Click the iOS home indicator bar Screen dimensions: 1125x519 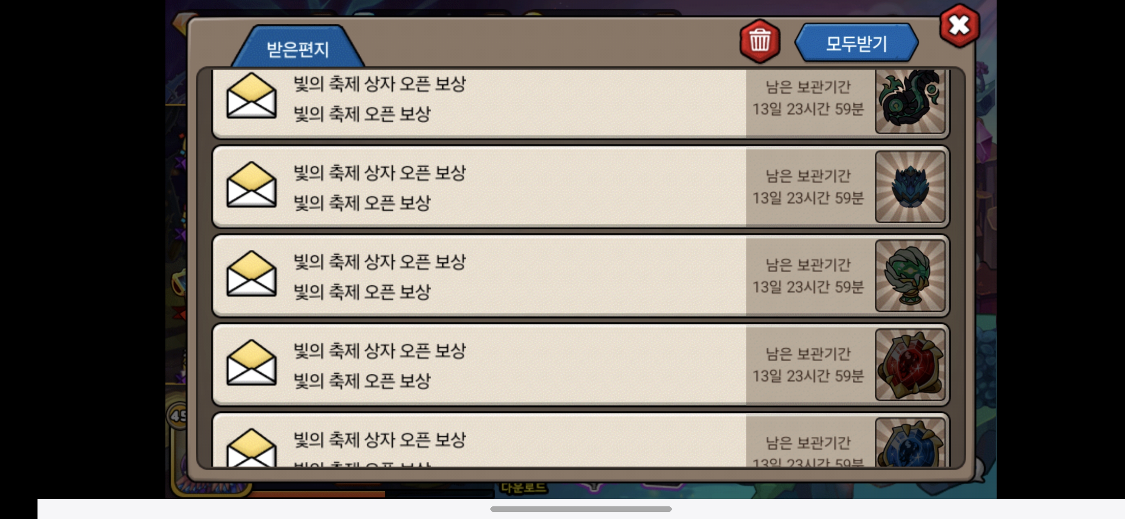click(x=581, y=509)
